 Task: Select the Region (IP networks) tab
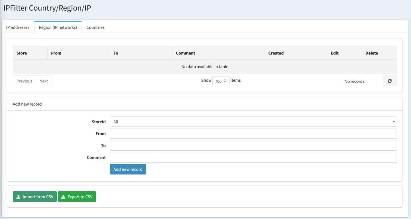click(58, 27)
